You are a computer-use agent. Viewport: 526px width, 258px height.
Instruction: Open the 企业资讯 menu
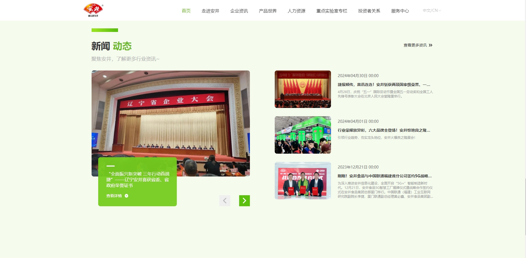point(239,11)
